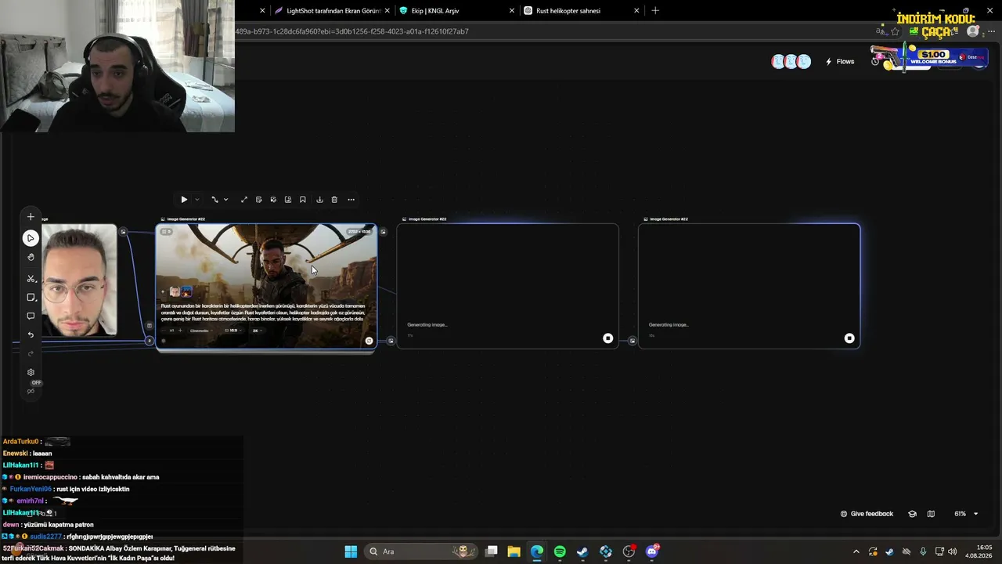
Task: Click the 2752 × 1536 resolution badge
Action: point(359,232)
